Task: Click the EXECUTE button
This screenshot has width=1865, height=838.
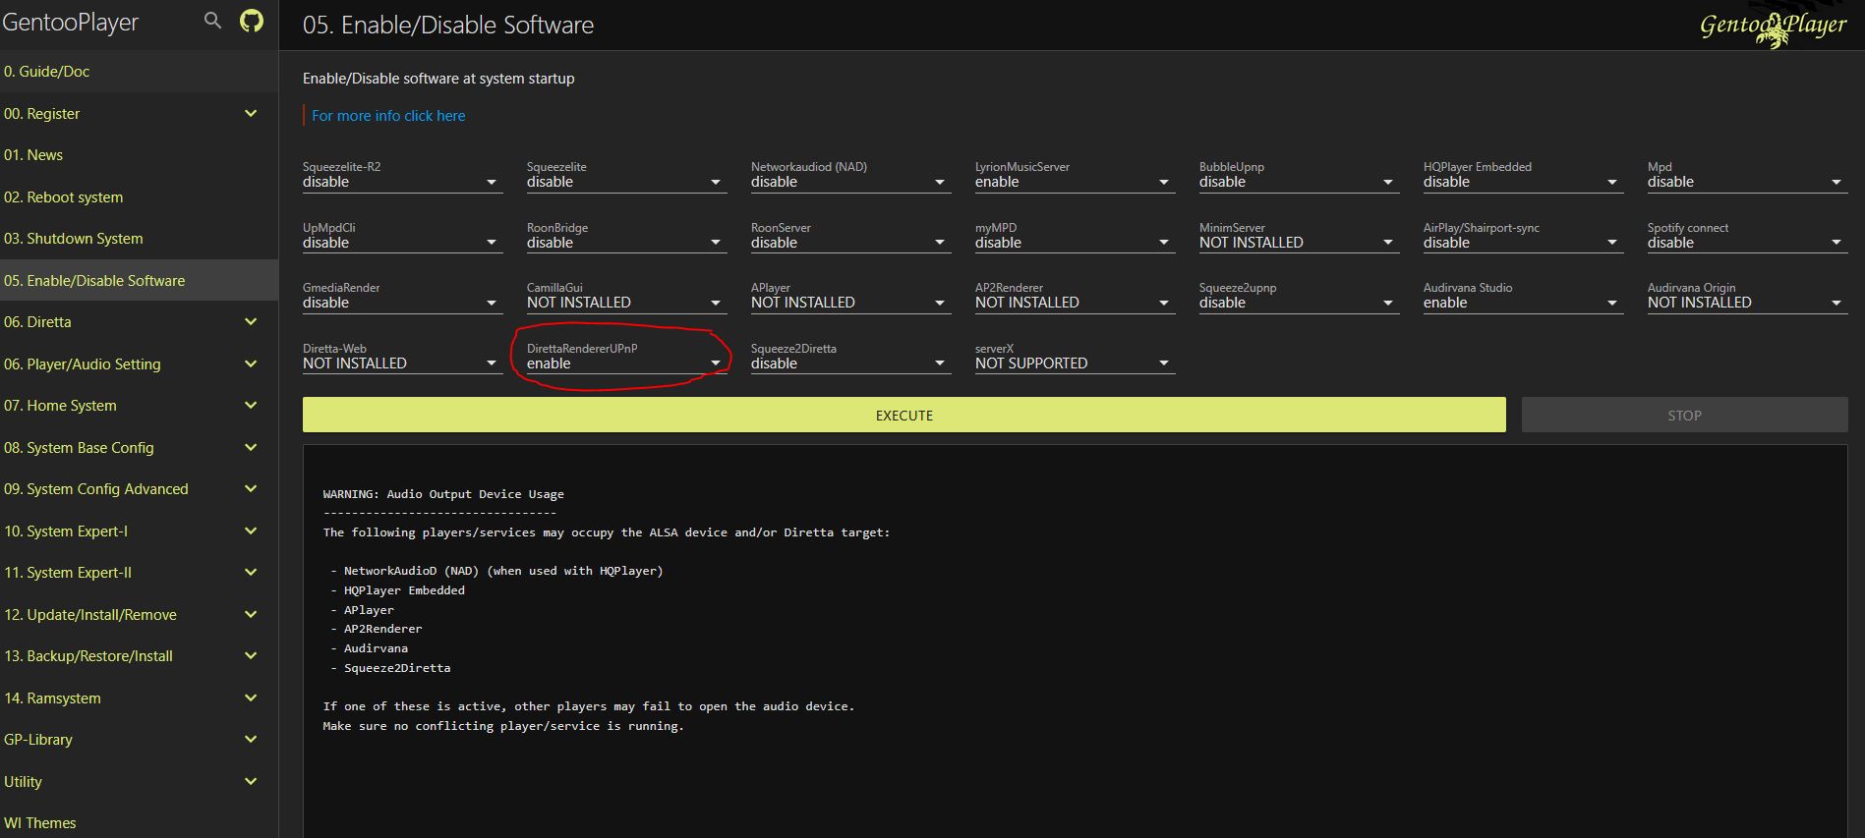Action: coord(903,415)
